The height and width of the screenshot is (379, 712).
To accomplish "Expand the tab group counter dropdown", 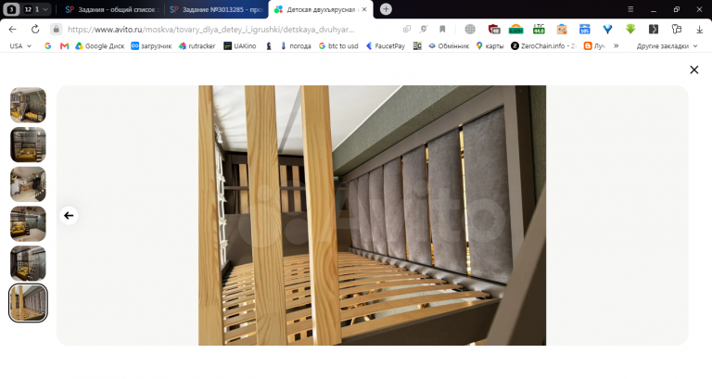I will point(36,9).
